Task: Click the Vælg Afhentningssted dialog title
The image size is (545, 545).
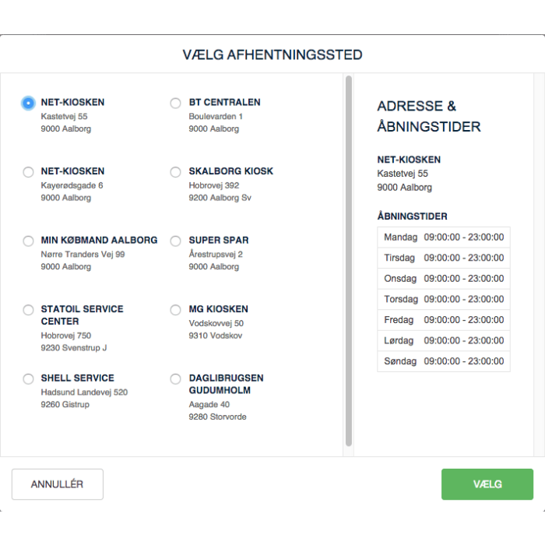Action: point(272,55)
